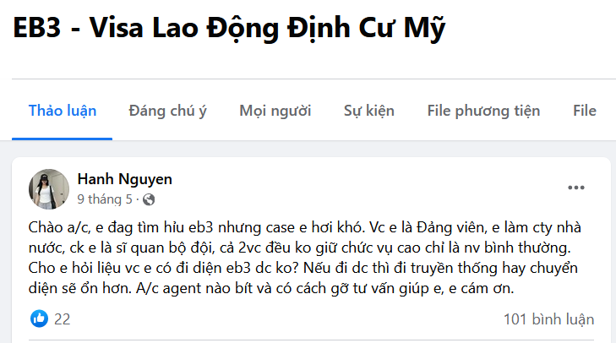Click the public globe privacy icon
616x343 pixels.
point(150,200)
